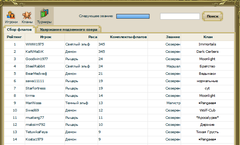Sort by the Клан column header
This screenshot has height=145, width=240.
pos(208,37)
